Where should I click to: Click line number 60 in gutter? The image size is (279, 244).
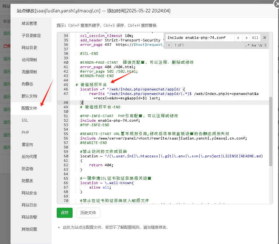66,156
